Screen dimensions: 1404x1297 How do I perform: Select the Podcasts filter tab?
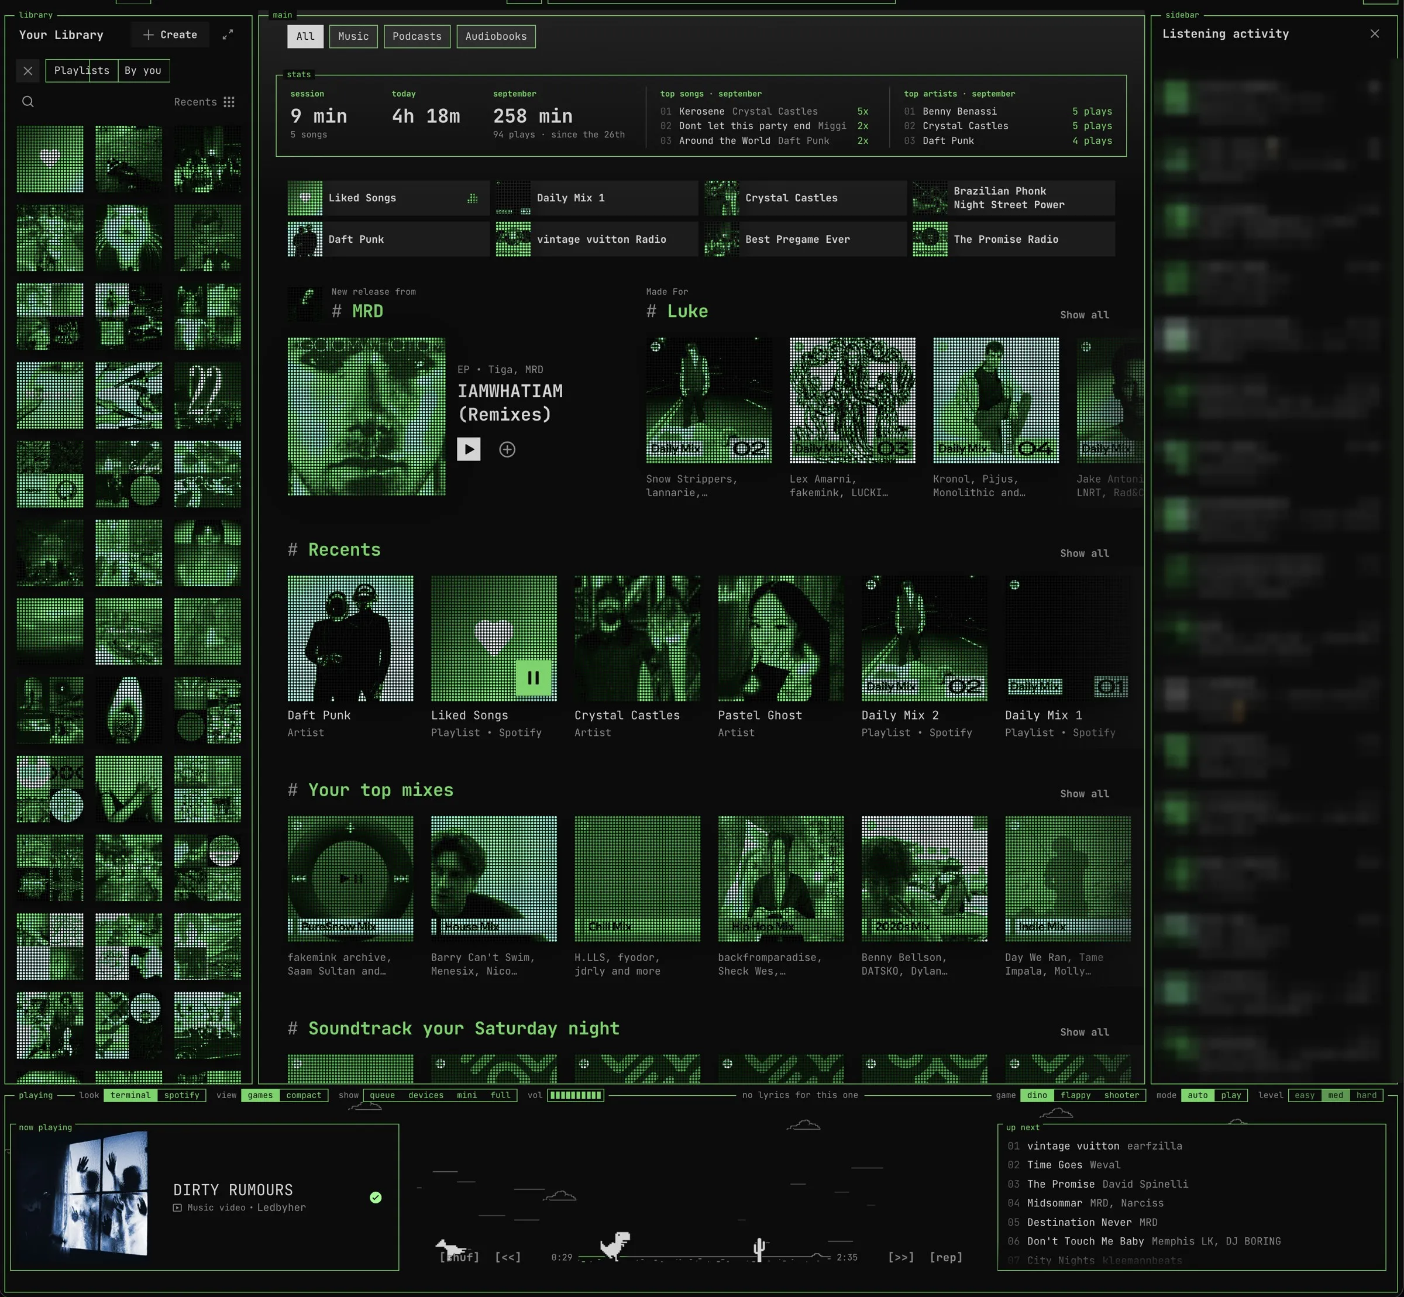[417, 36]
